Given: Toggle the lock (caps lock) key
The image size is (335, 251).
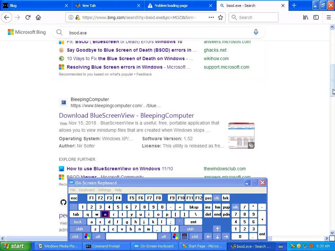Looking at the screenshot, I should 78,222.
